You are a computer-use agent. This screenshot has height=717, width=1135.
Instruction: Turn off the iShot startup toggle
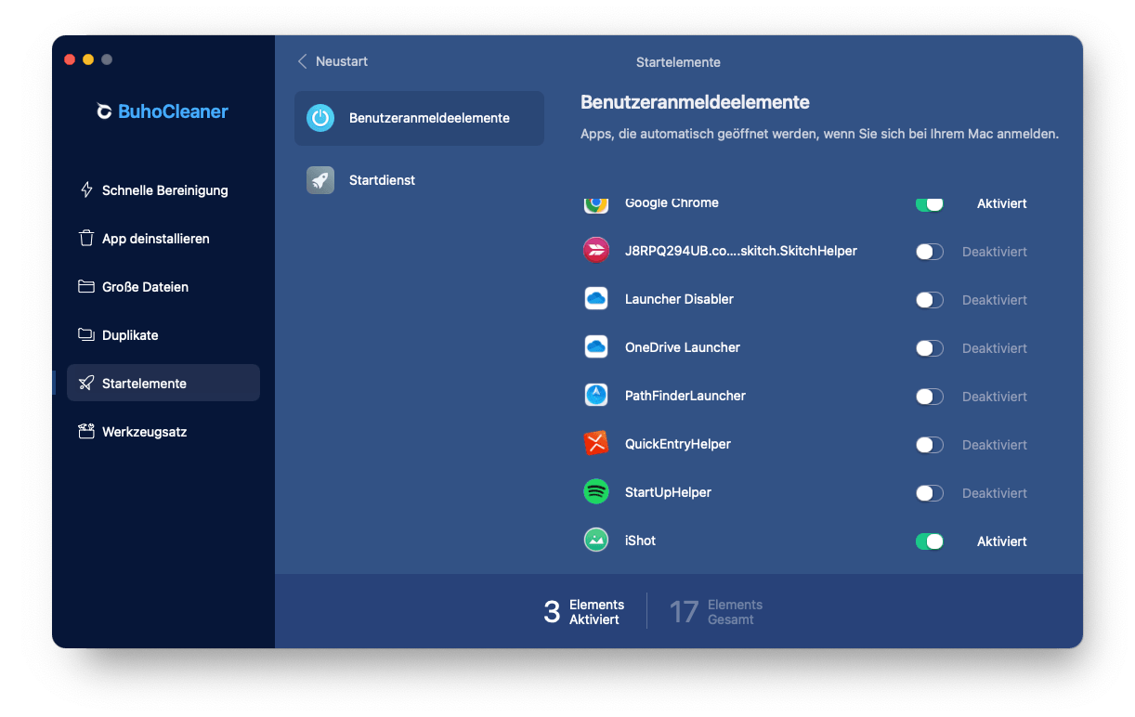pyautogui.click(x=929, y=541)
